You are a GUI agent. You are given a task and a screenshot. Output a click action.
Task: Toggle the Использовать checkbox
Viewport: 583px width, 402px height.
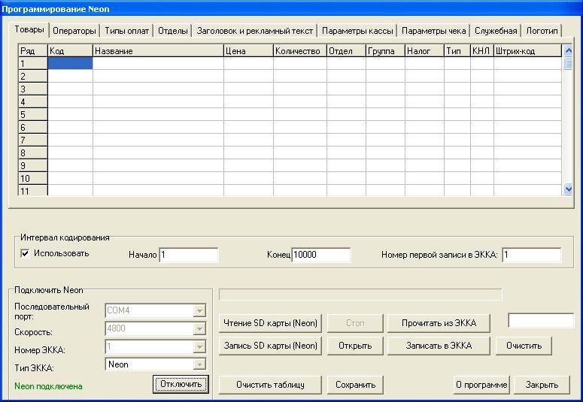[25, 254]
